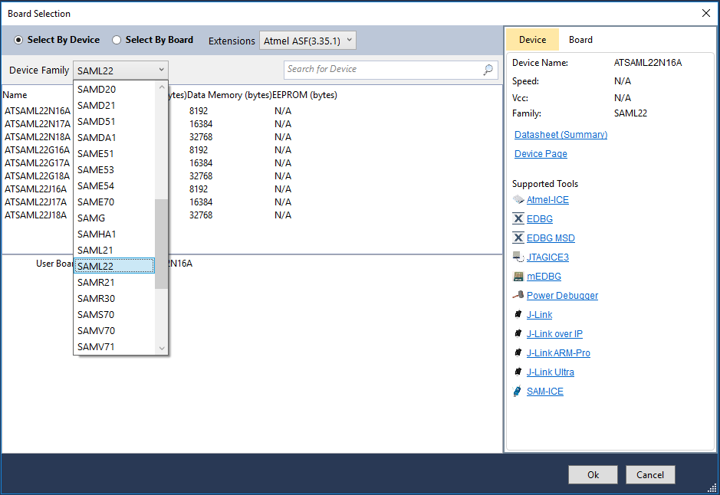Focus the Search for Device field
Viewport: 720px width, 495px height.
tap(382, 70)
